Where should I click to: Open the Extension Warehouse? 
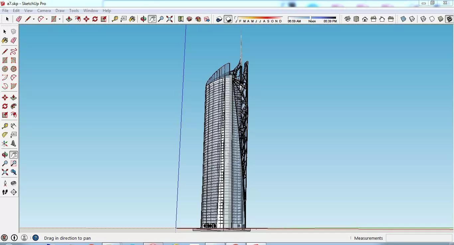coord(198,19)
